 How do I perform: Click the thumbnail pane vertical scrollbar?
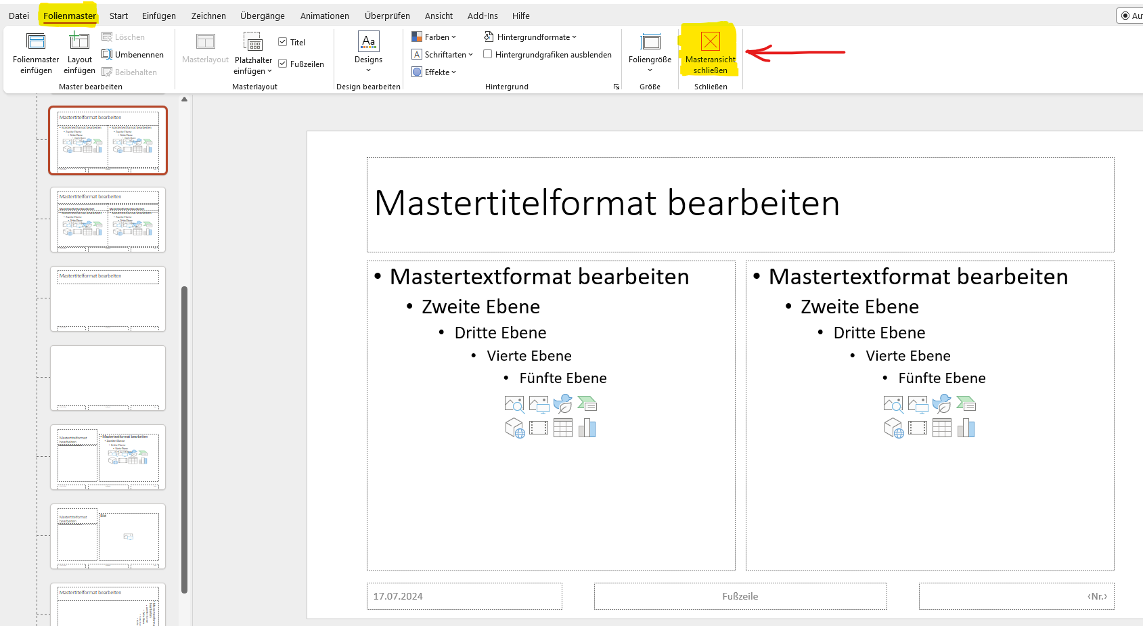pos(184,440)
